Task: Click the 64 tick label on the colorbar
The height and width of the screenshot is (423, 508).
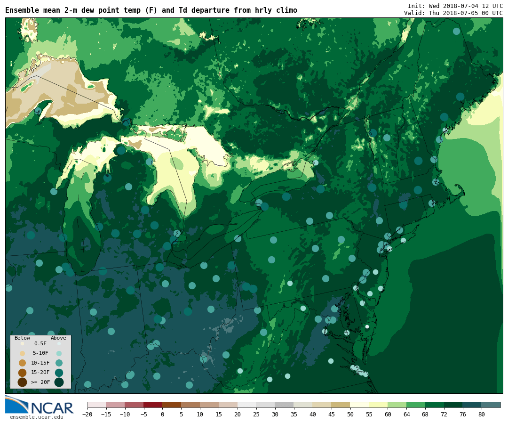Action: click(407, 414)
